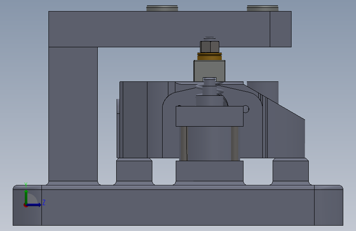Select the left vertical column of the frame
The width and height of the screenshot is (356, 231).
(x=73, y=114)
